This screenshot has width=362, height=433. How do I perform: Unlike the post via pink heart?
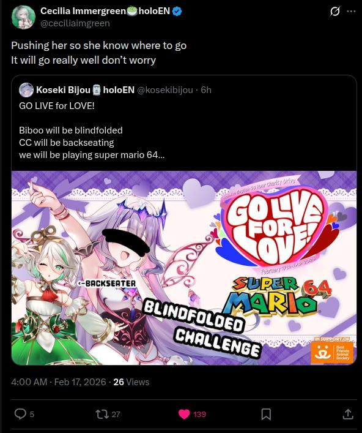[184, 414]
